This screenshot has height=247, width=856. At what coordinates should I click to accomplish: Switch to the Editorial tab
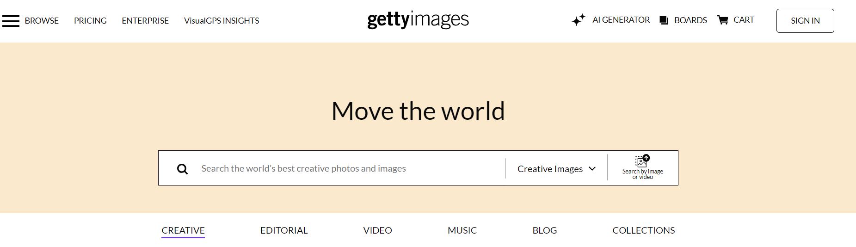click(284, 230)
